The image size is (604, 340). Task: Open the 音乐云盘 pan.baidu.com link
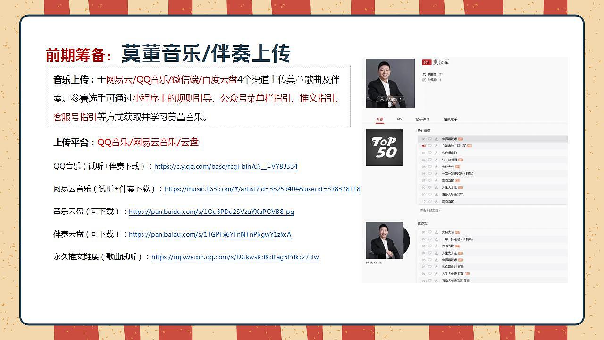pos(211,212)
